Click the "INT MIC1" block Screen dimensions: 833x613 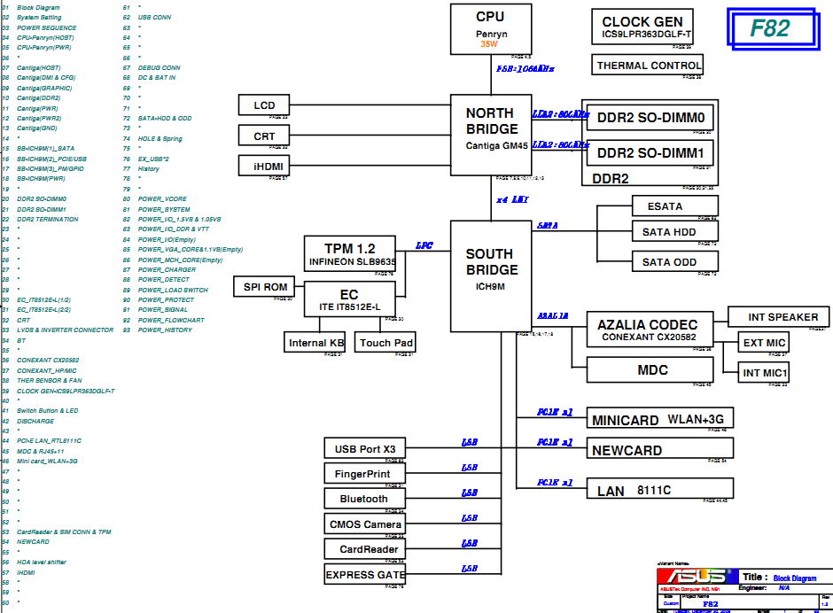coord(763,372)
